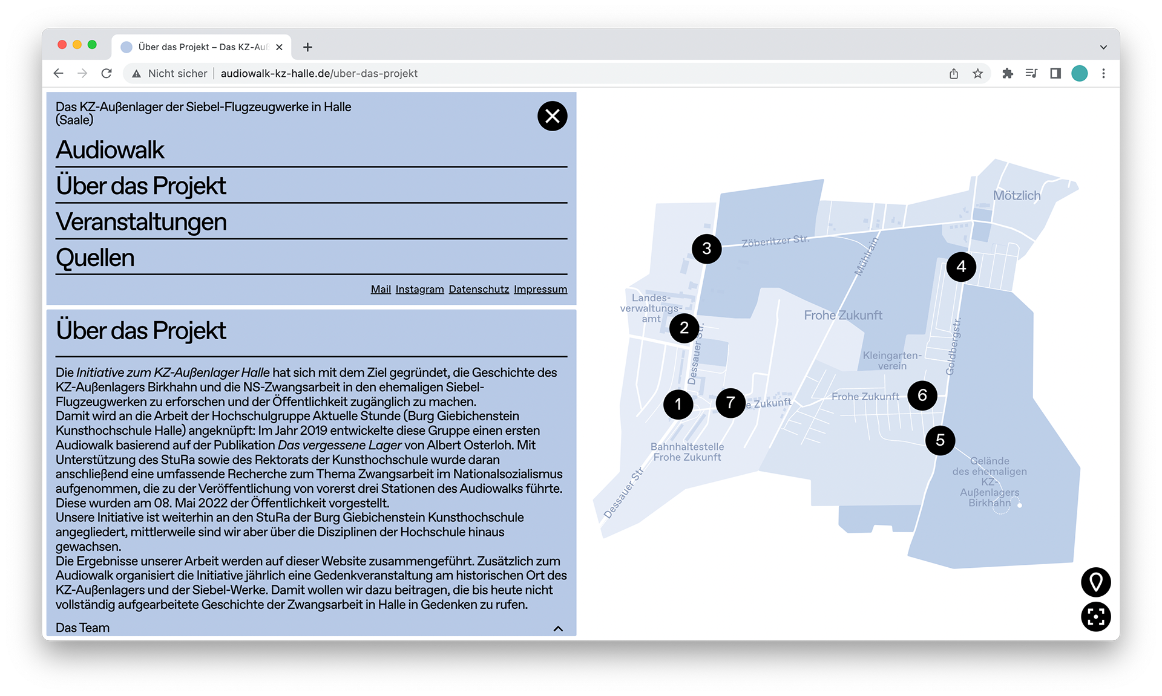Click the Landesverwaltungsamt map label
The image size is (1162, 696).
[651, 308]
